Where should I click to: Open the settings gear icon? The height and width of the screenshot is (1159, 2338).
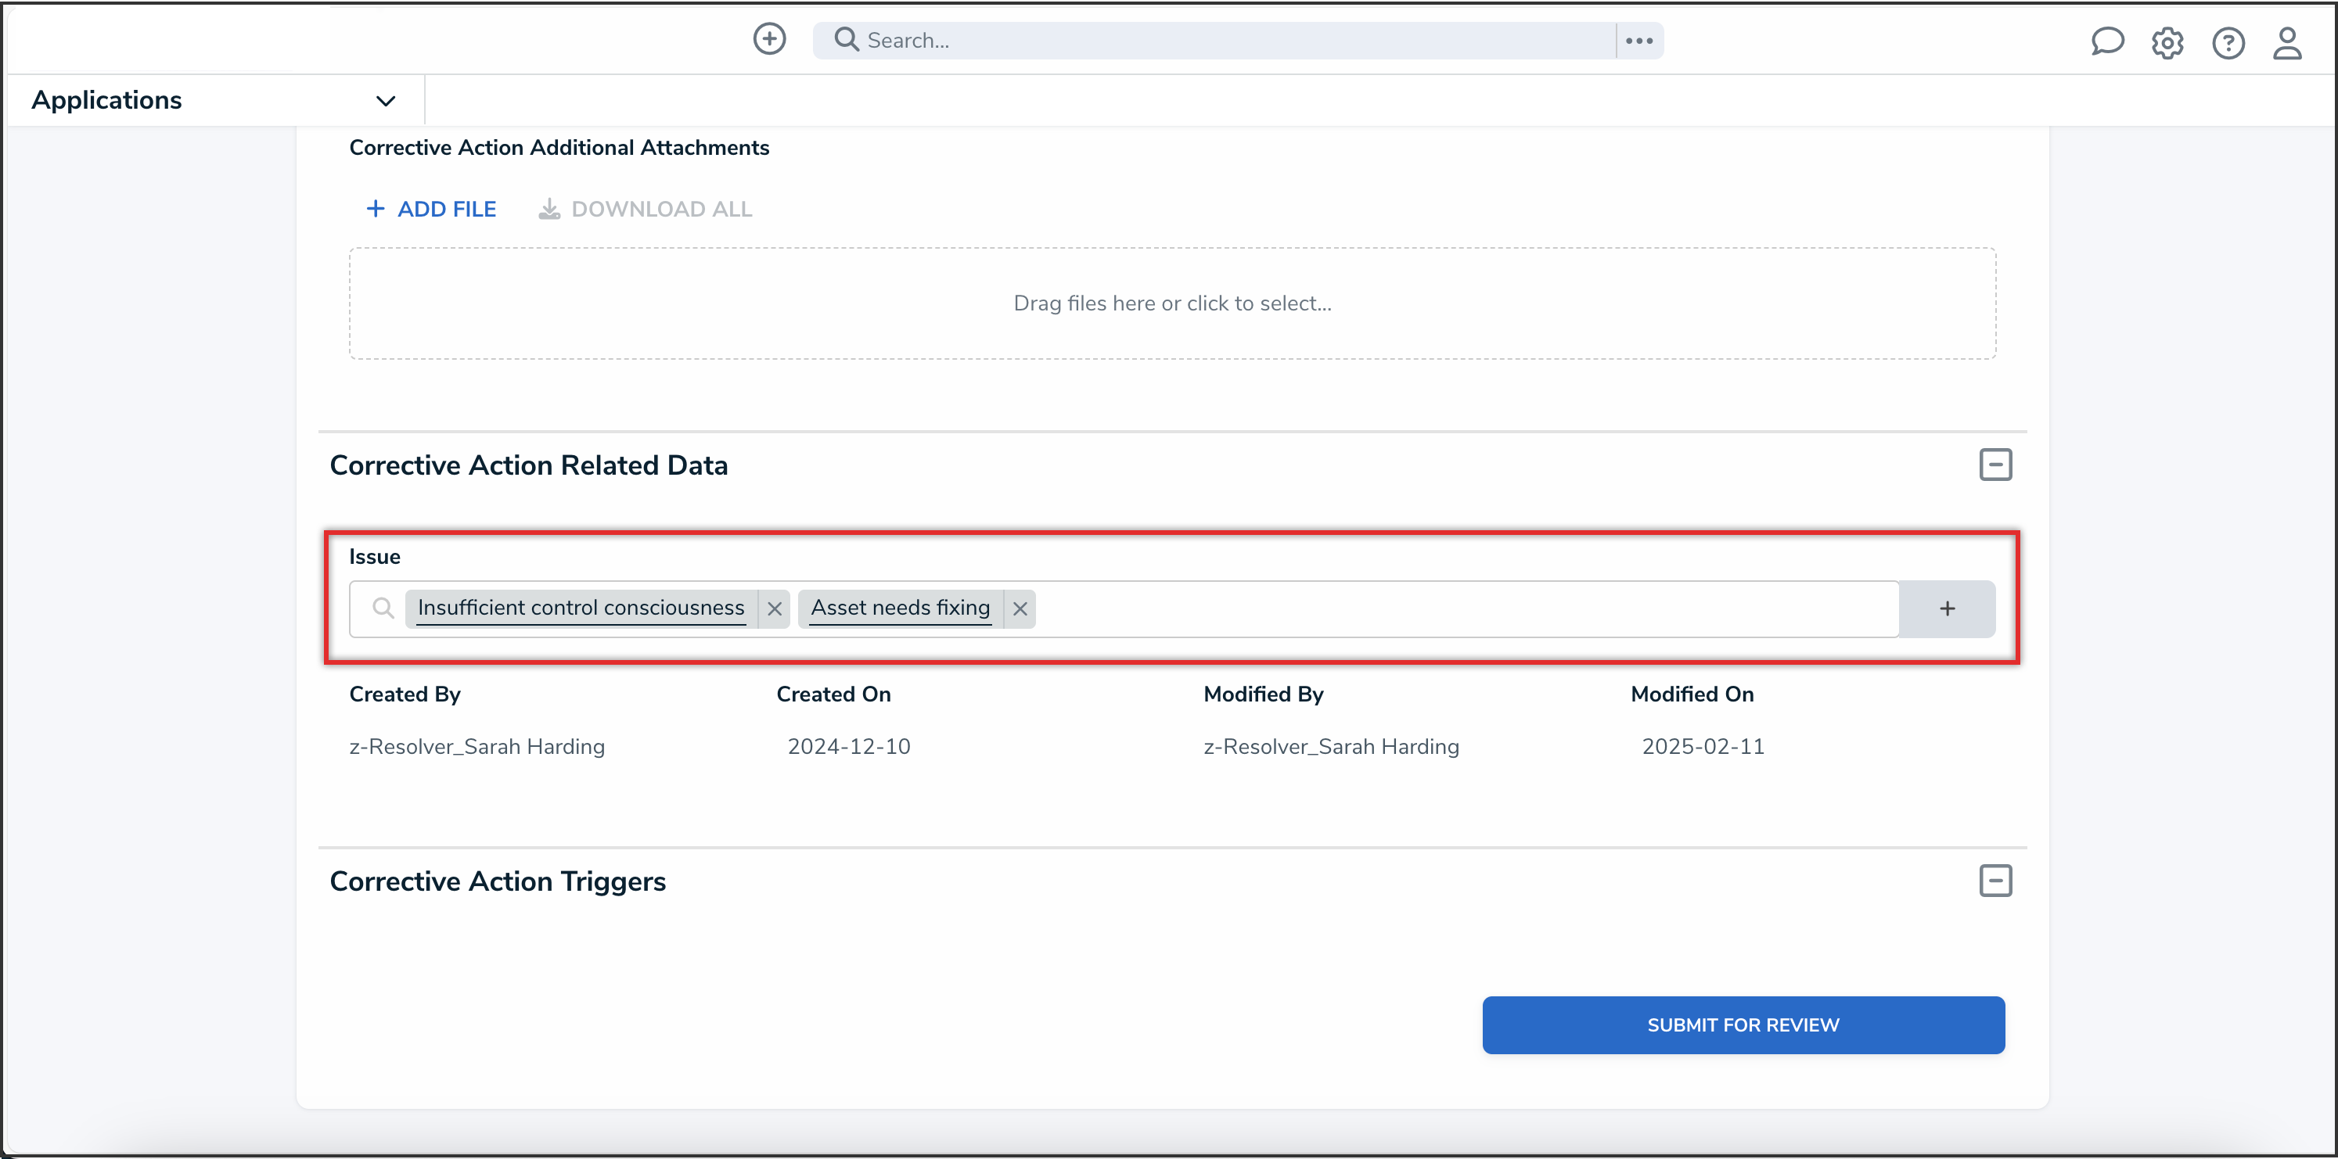coord(2167,43)
